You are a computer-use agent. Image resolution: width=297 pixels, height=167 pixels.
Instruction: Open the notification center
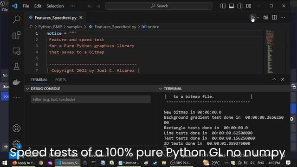coord(288,163)
